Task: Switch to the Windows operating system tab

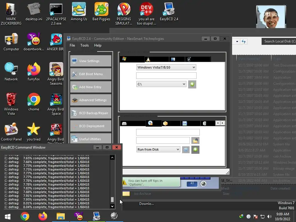Action: tap(132, 59)
